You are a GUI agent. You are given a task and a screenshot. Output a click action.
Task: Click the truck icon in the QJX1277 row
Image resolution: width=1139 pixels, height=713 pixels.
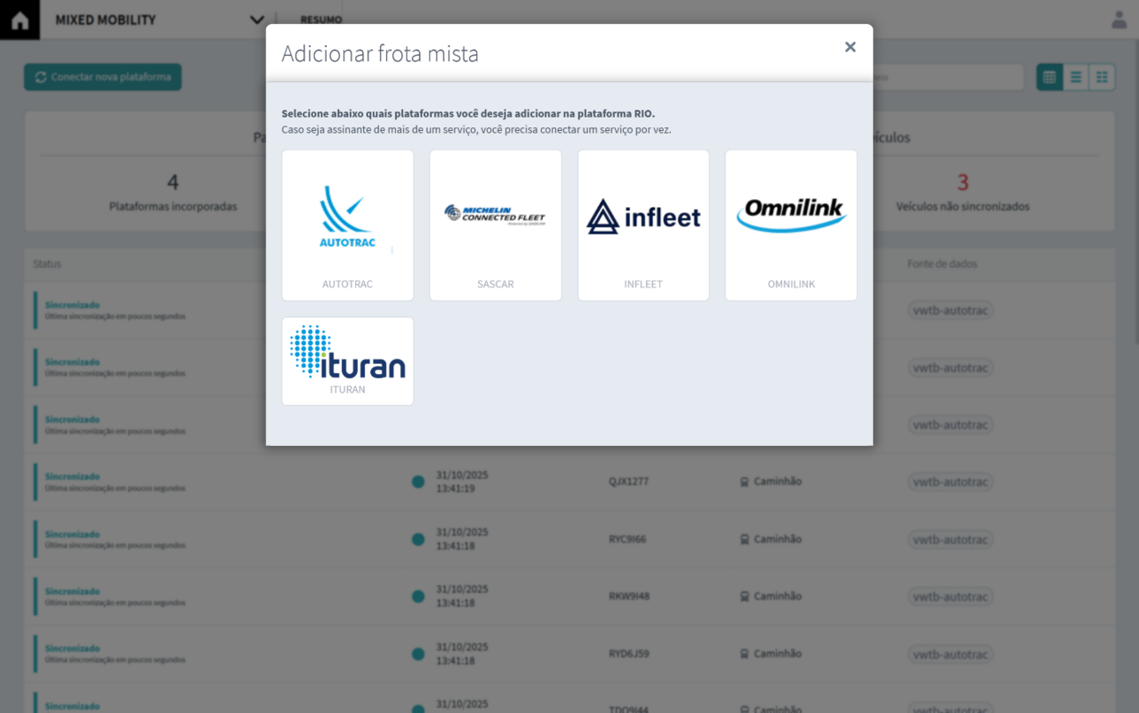tap(744, 482)
